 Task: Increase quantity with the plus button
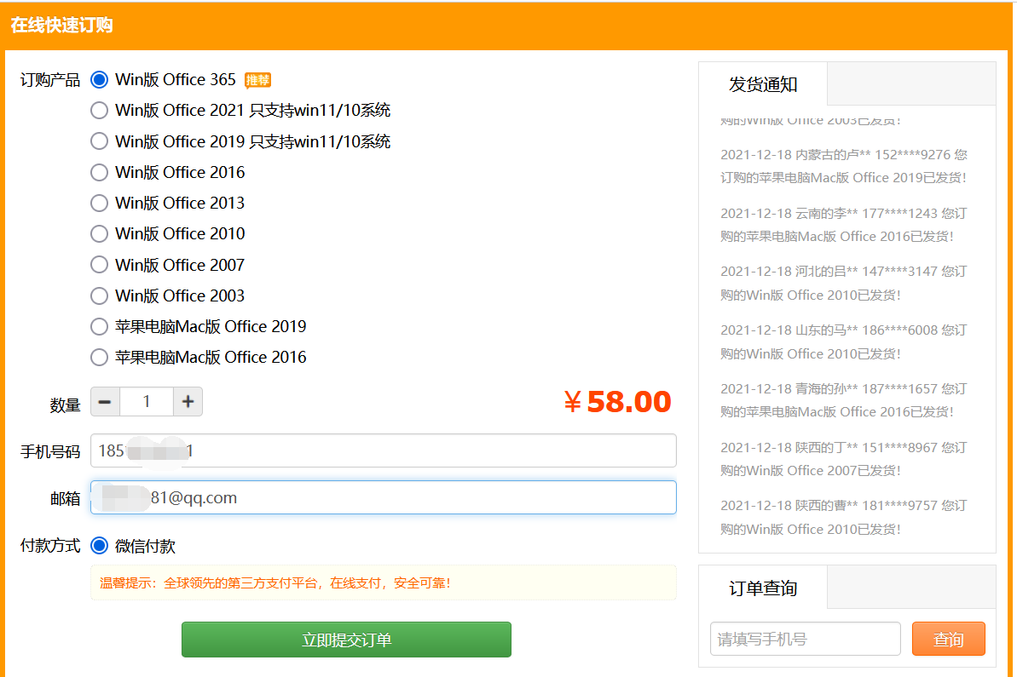tap(188, 402)
